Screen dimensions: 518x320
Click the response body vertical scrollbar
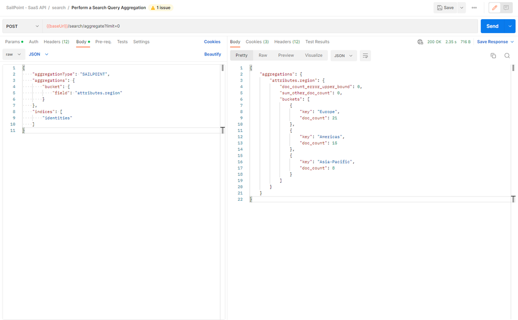[513, 68]
